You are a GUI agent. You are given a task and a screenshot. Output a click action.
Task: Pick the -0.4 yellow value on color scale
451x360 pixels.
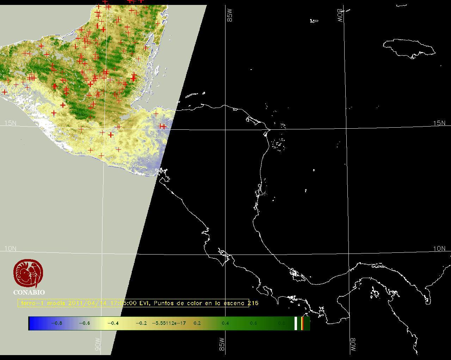click(x=113, y=323)
